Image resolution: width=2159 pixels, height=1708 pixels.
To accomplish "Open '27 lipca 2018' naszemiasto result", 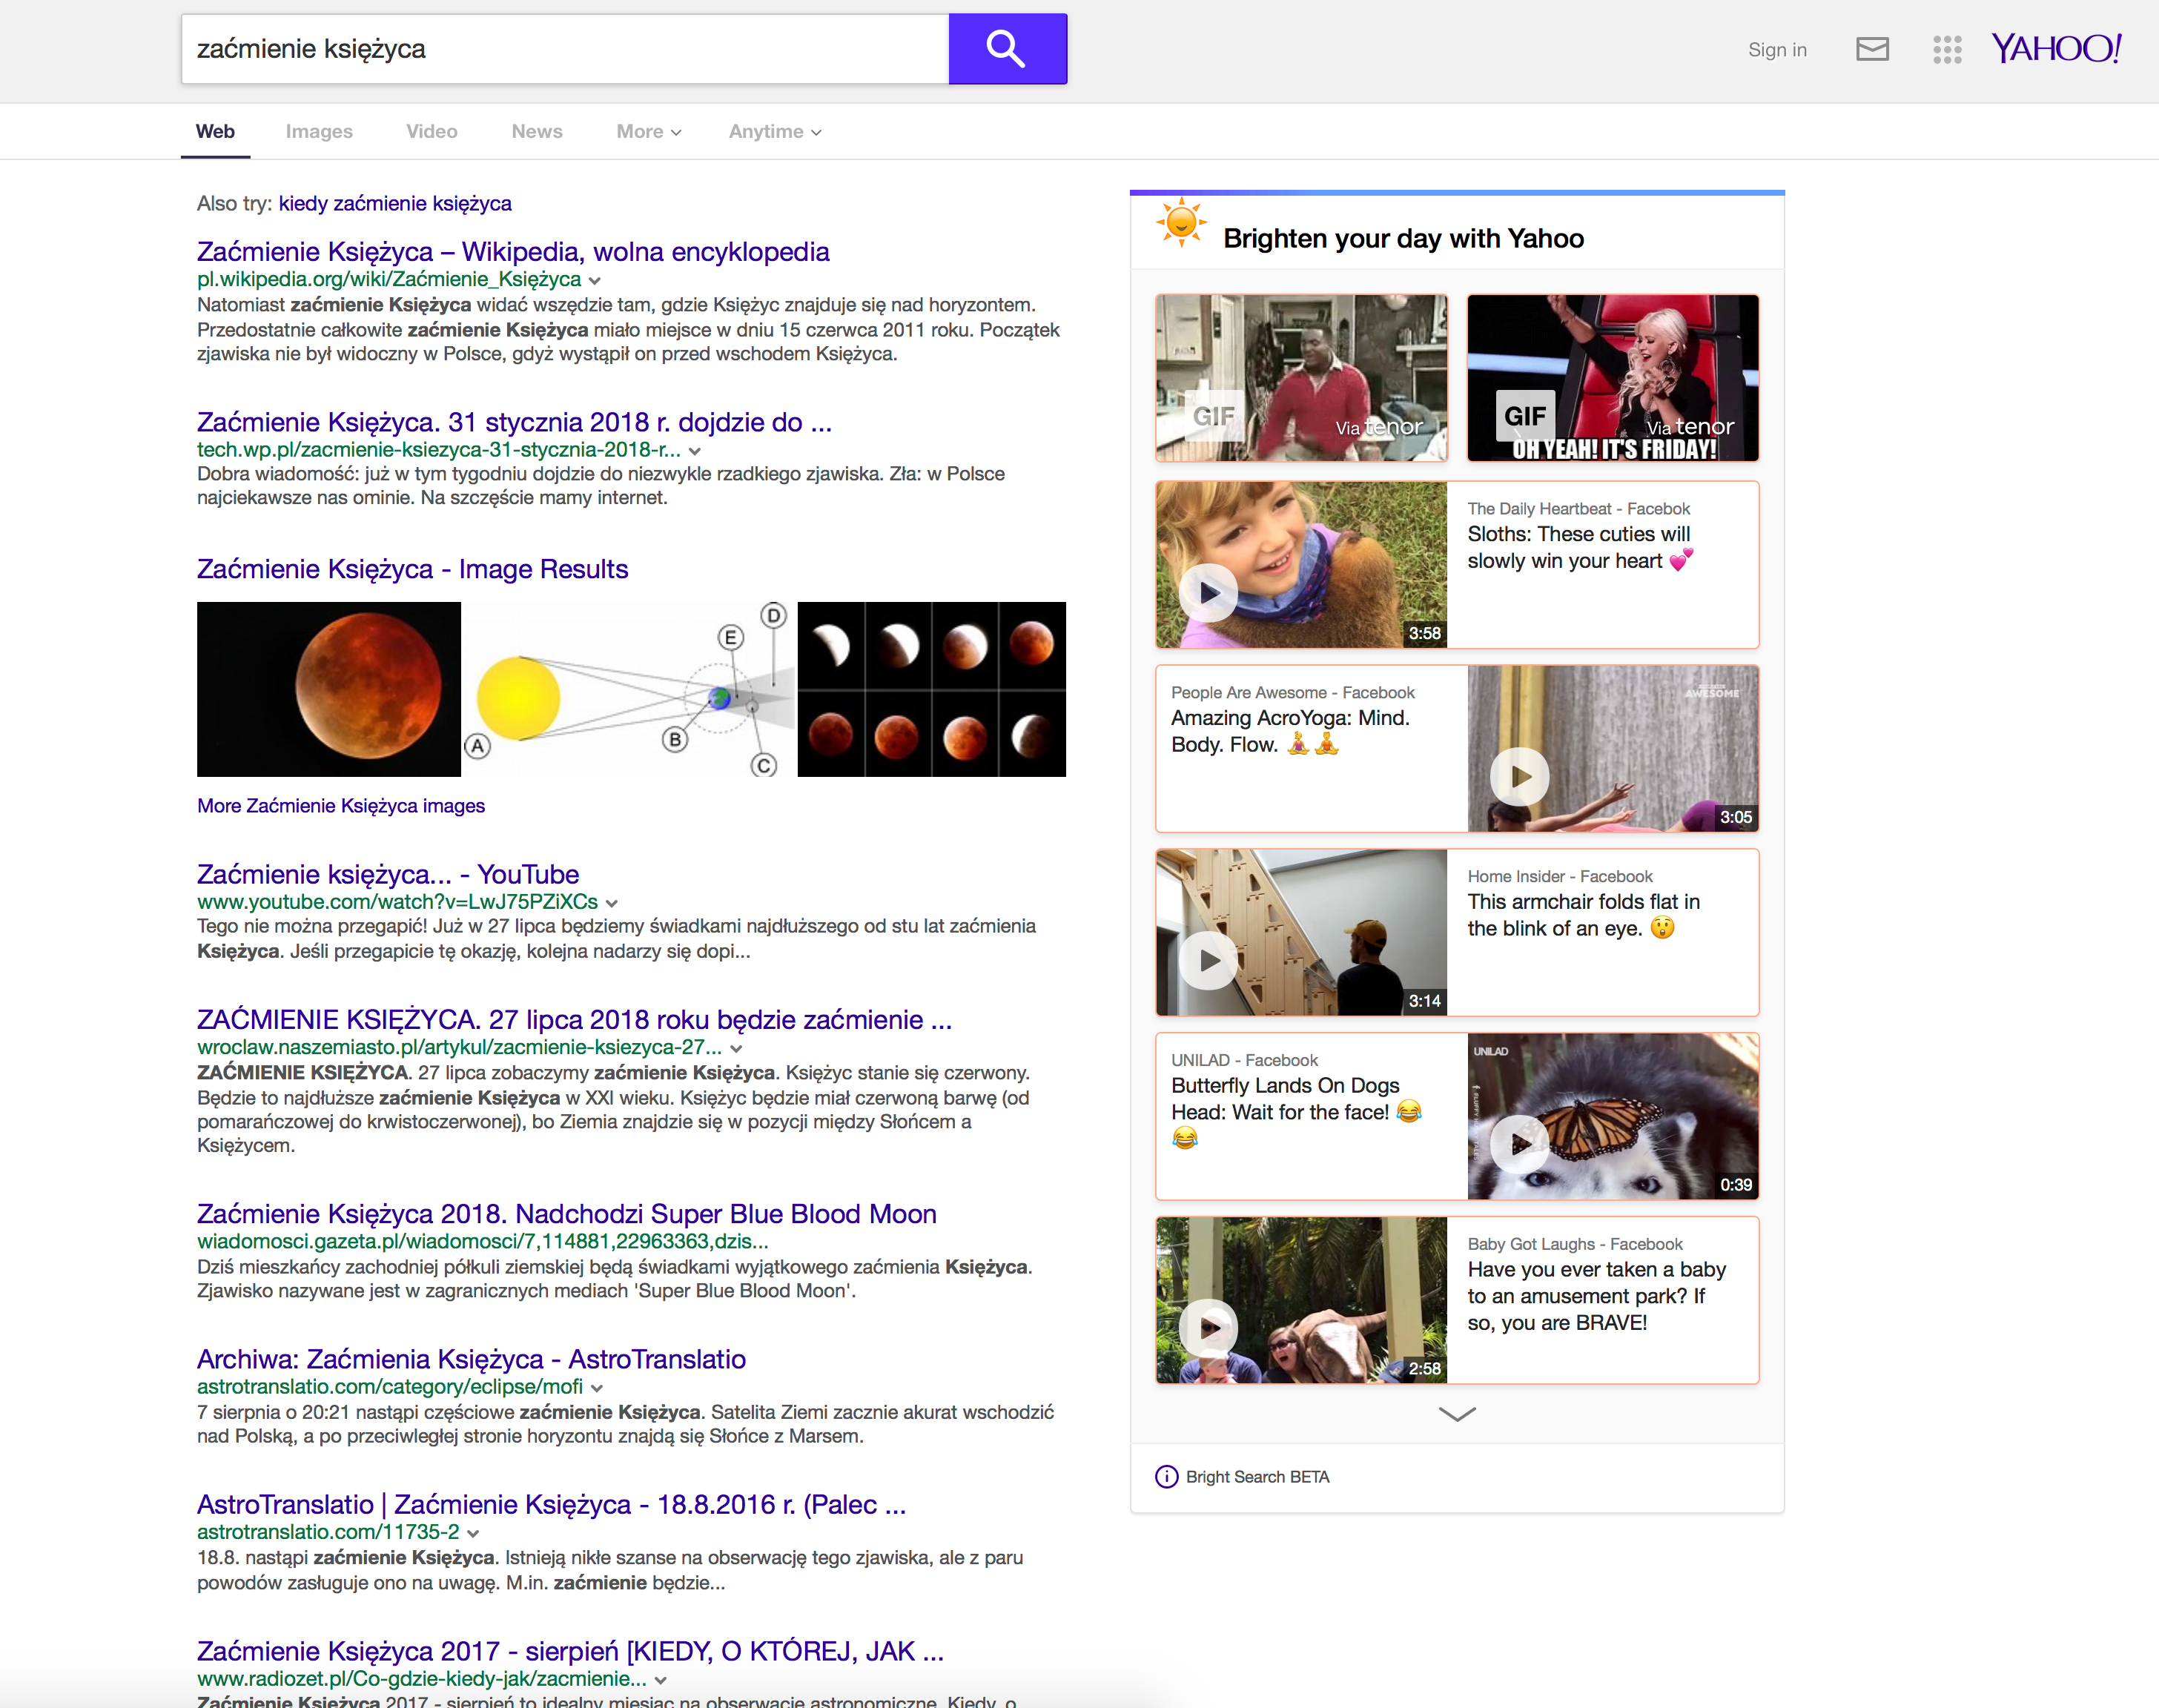I will click(x=574, y=1020).
